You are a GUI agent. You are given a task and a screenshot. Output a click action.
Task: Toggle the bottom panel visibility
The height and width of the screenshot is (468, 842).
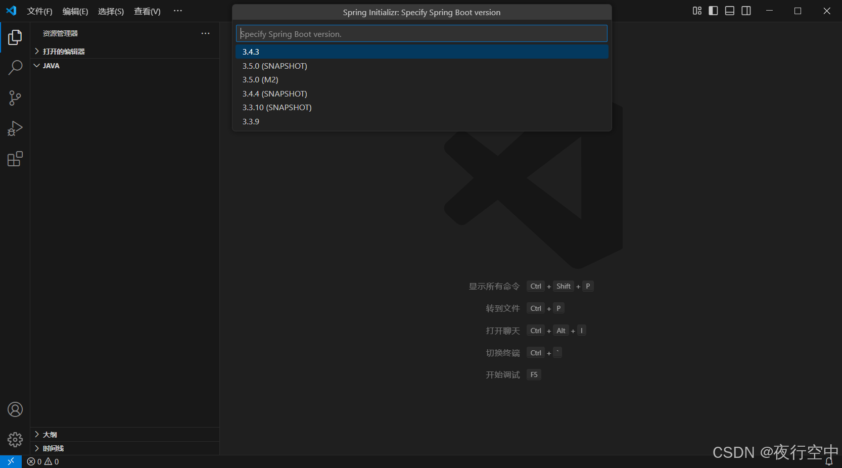pos(730,11)
